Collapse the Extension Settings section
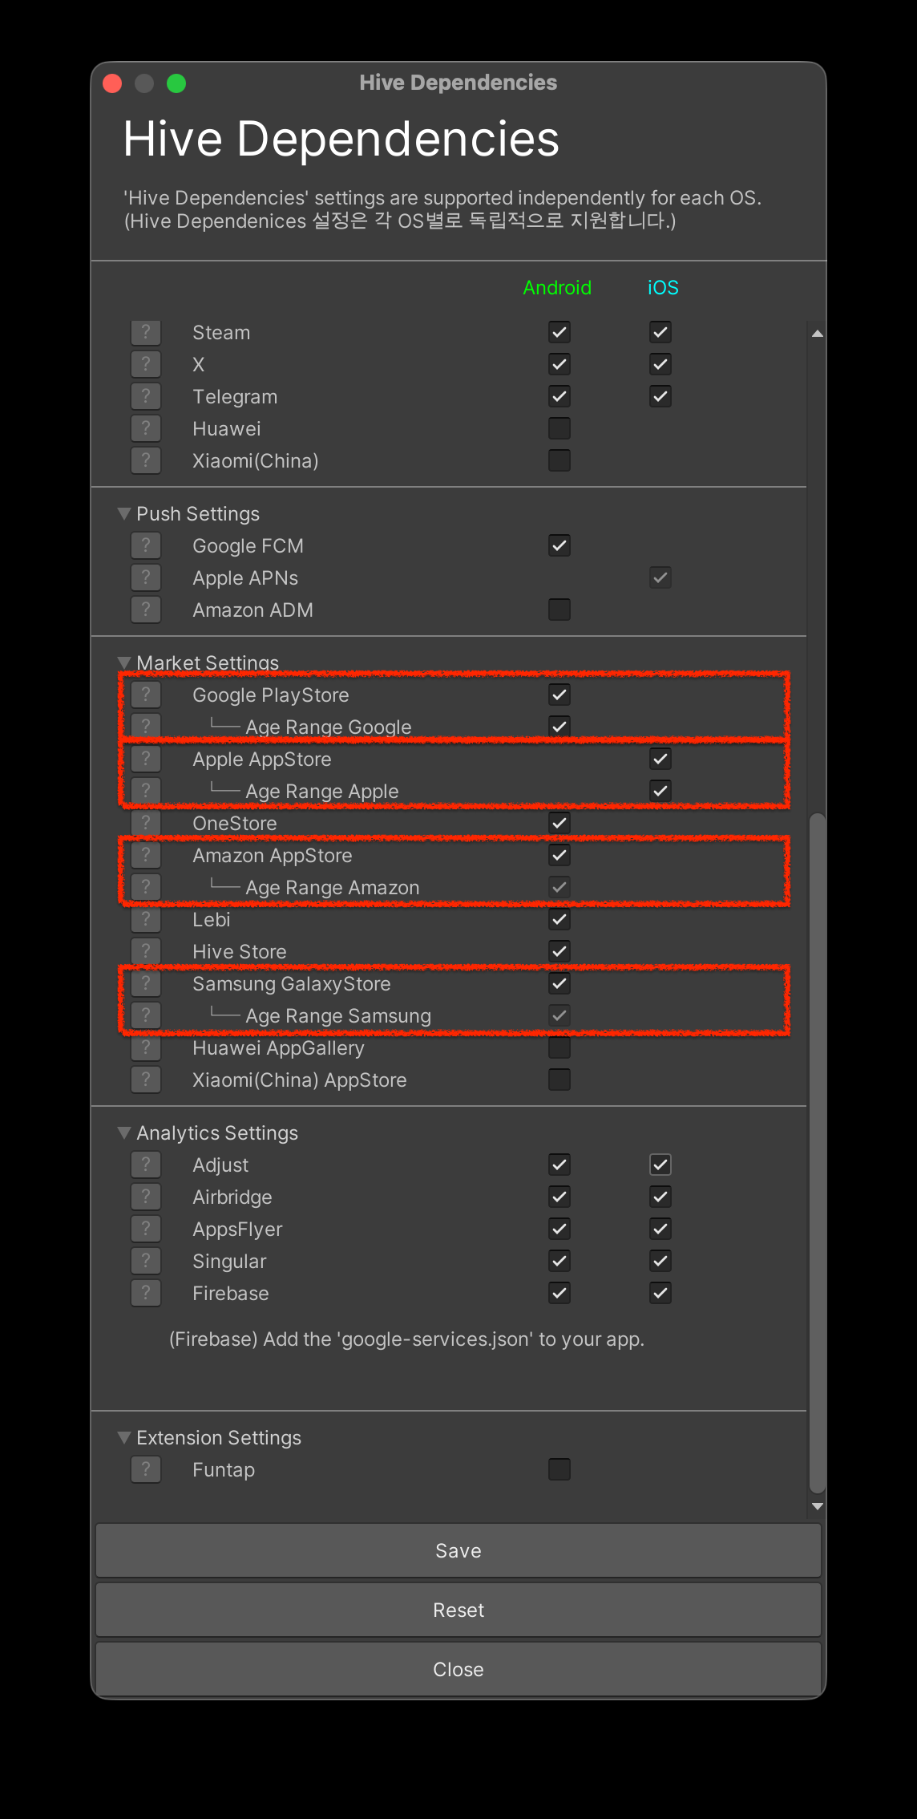 [x=124, y=1437]
